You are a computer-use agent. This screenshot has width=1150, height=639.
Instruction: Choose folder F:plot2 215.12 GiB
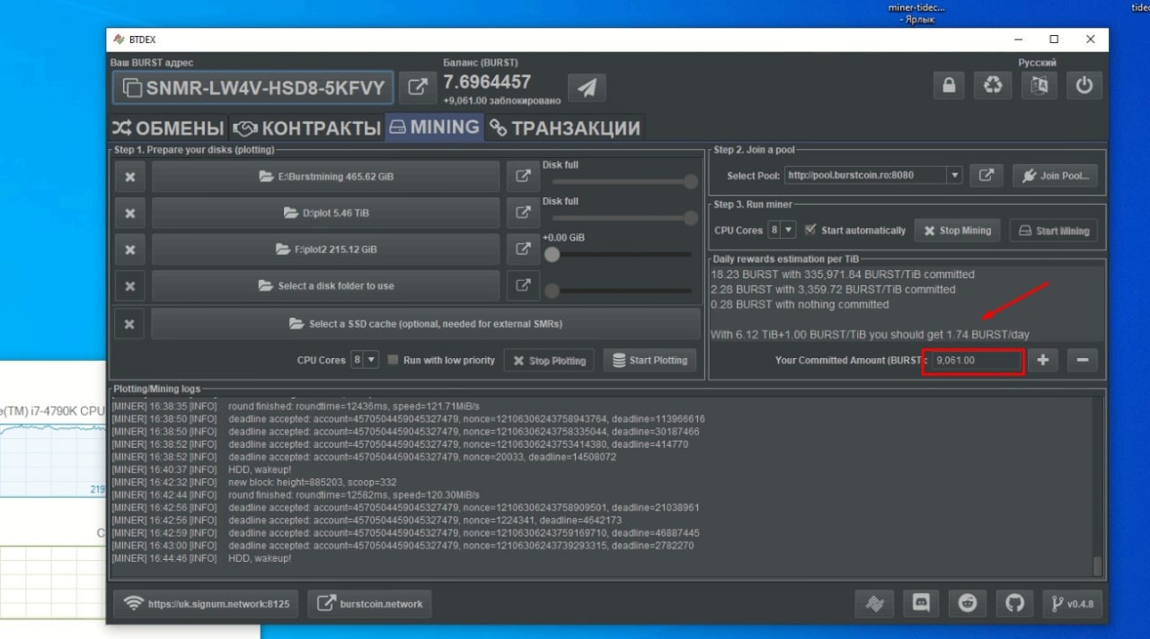click(x=325, y=249)
